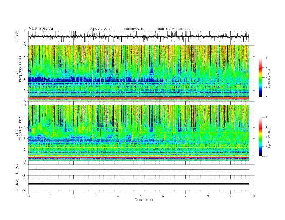Click the ch.3 flat waveform trace

(x=139, y=170)
